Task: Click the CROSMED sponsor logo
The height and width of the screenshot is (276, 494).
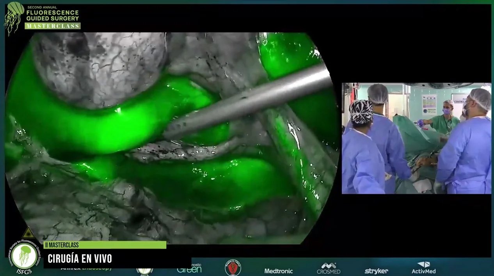Action: click(x=329, y=268)
